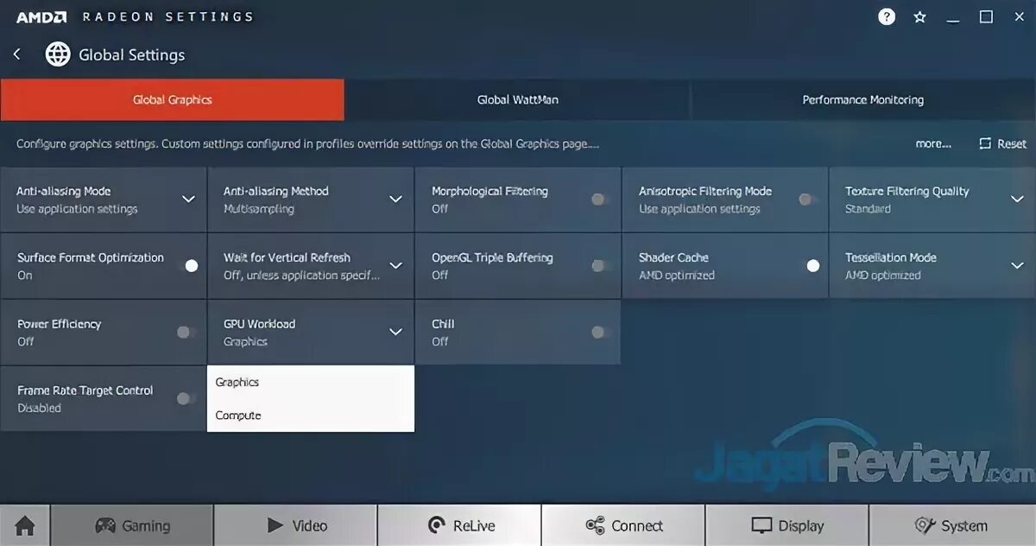This screenshot has height=546, width=1036.
Task: Click the Display label text
Action: coord(801,525)
